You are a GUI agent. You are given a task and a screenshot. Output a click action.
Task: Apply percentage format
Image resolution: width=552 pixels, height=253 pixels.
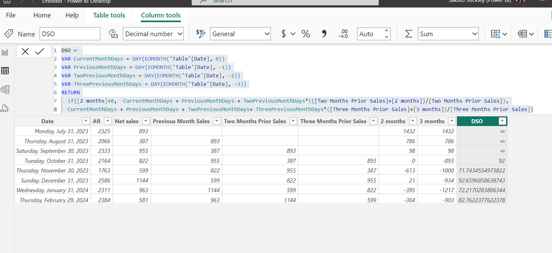pyautogui.click(x=305, y=34)
